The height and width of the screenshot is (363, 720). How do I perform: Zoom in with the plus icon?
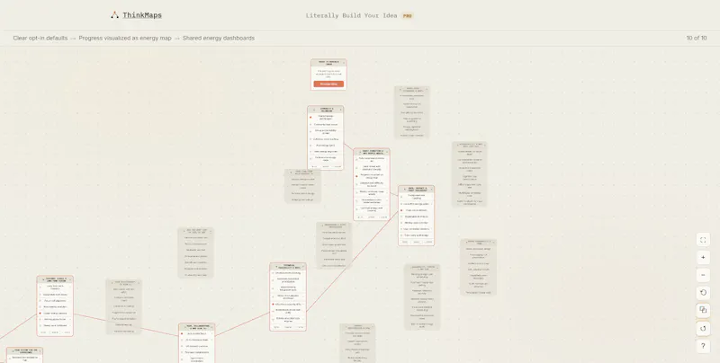point(703,258)
